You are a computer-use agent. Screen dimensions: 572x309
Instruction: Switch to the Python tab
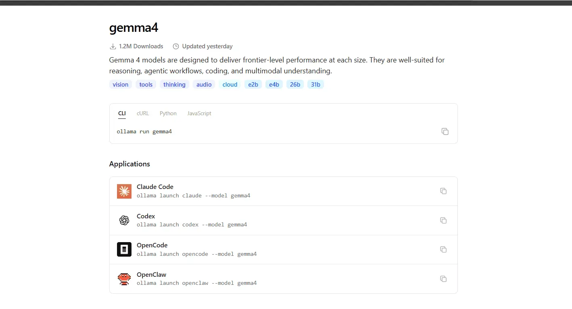(x=168, y=113)
